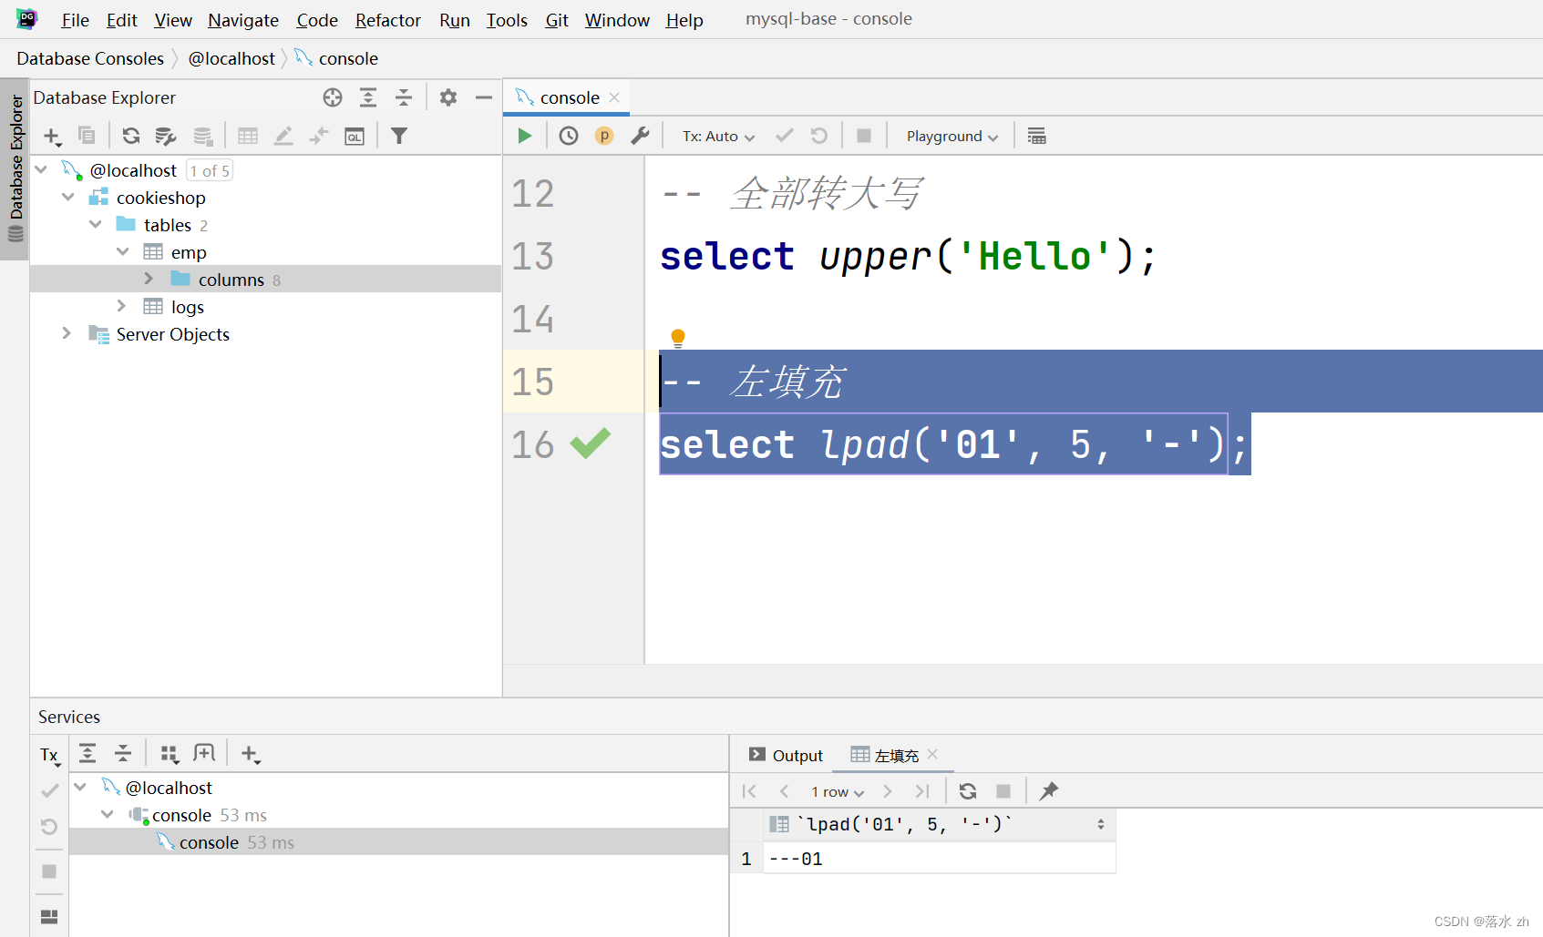Click Database Consoles breadcrumb

point(90,58)
